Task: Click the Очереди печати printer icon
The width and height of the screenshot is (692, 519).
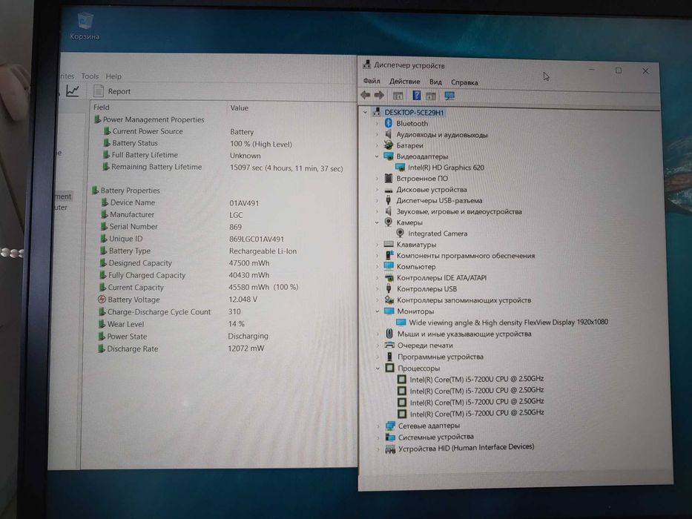Action: (x=389, y=345)
